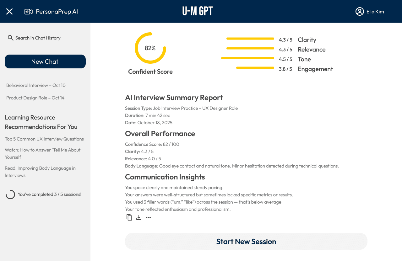This screenshot has height=261, width=402.
Task: Click You've completed 3 / 5 sessions text
Action: (50, 194)
